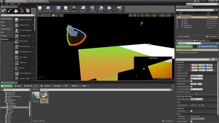Select the Place mode icon
Viewport: 219px width, 123px height.
click(x=4, y=11)
